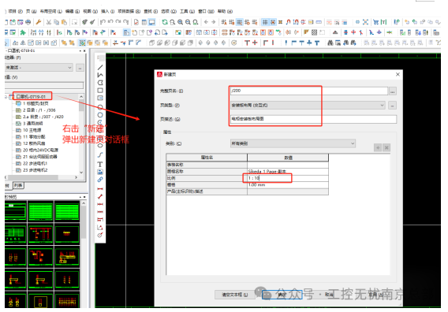The width and height of the screenshot is (448, 312).
Task: Click the wrench settings icon
Action: pyautogui.click(x=39, y=22)
